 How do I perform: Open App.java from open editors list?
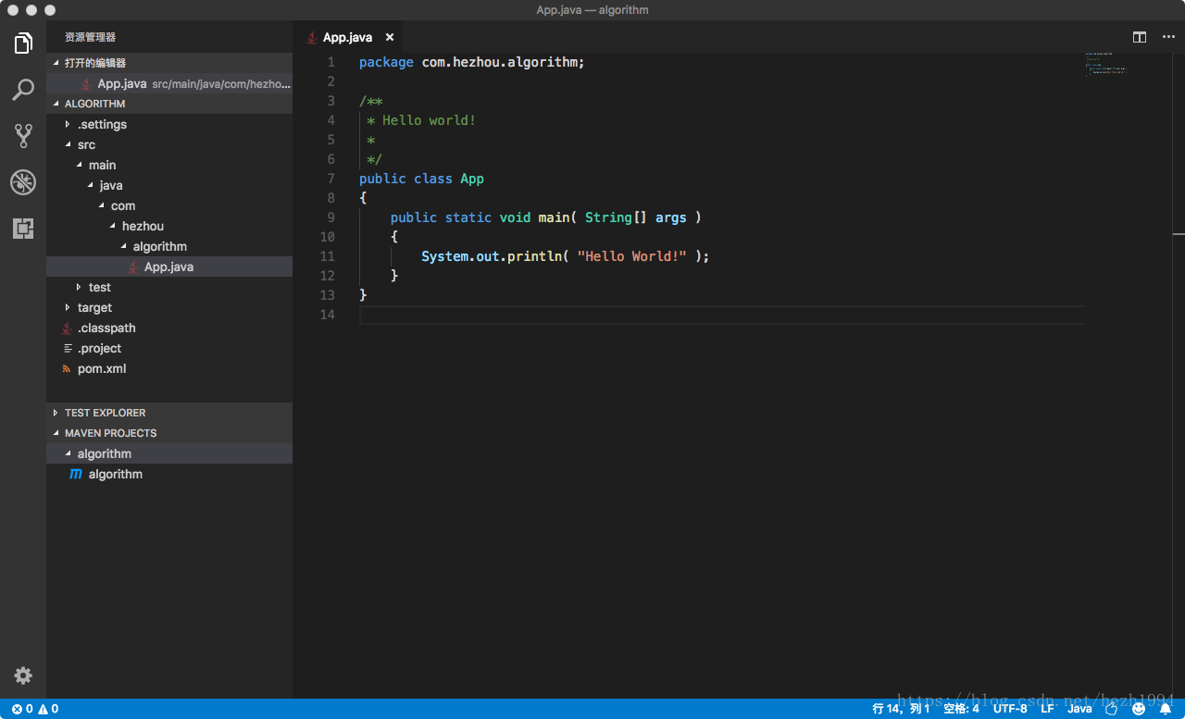[169, 83]
